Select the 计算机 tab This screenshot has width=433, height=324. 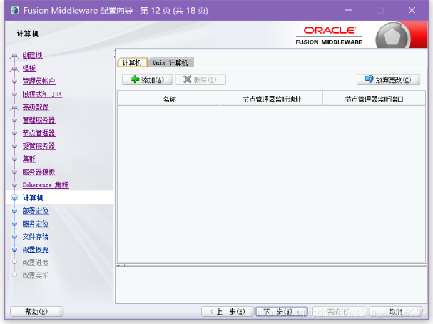132,63
